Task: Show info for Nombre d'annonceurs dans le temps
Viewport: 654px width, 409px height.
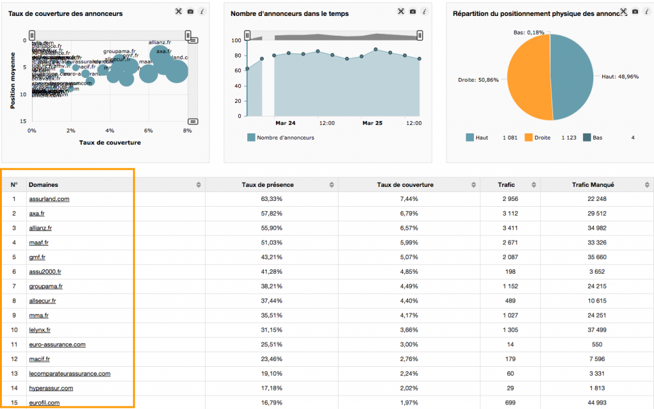Action: point(424,11)
